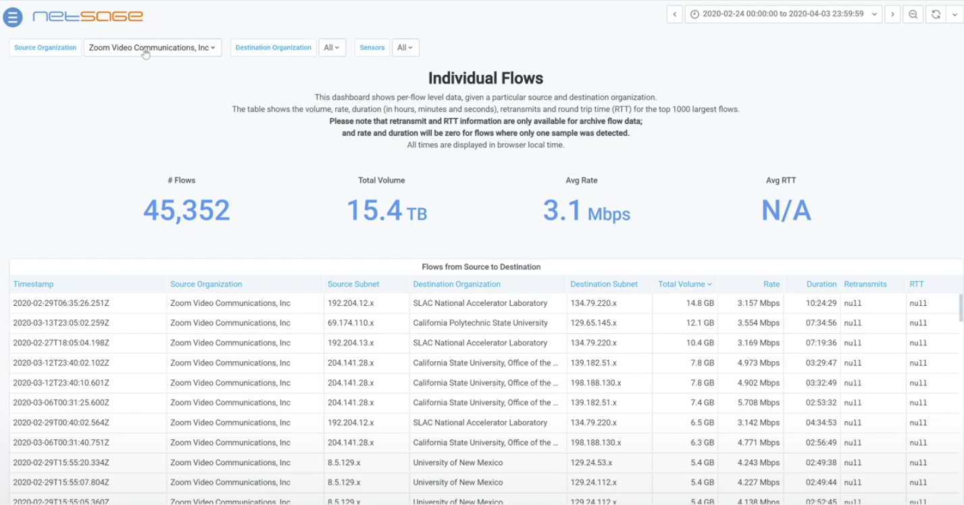Click the 7.4 GB volume cell

point(702,402)
